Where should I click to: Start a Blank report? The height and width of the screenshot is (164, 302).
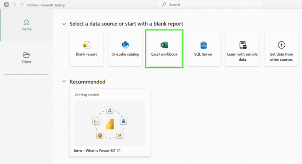[87, 49]
